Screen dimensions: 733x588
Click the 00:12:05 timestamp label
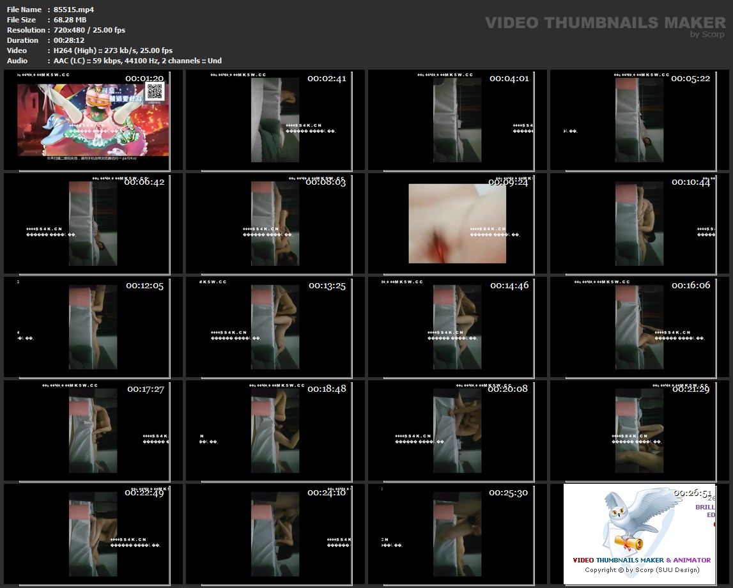pyautogui.click(x=144, y=286)
